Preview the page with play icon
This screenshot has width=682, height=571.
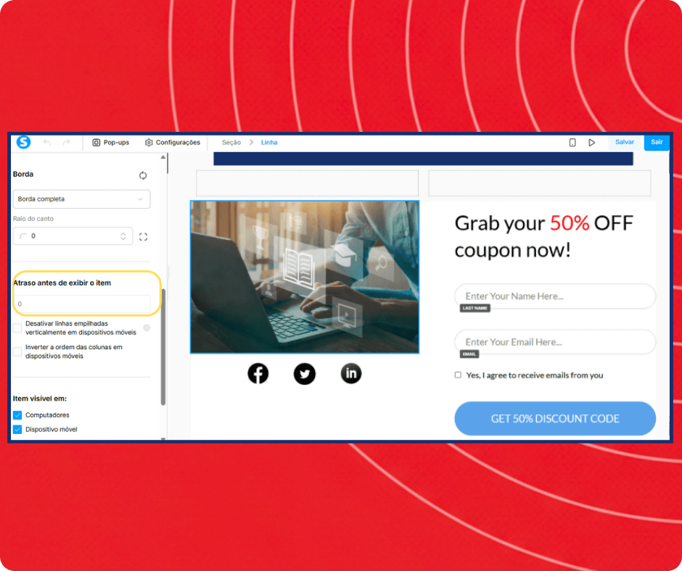(x=591, y=143)
